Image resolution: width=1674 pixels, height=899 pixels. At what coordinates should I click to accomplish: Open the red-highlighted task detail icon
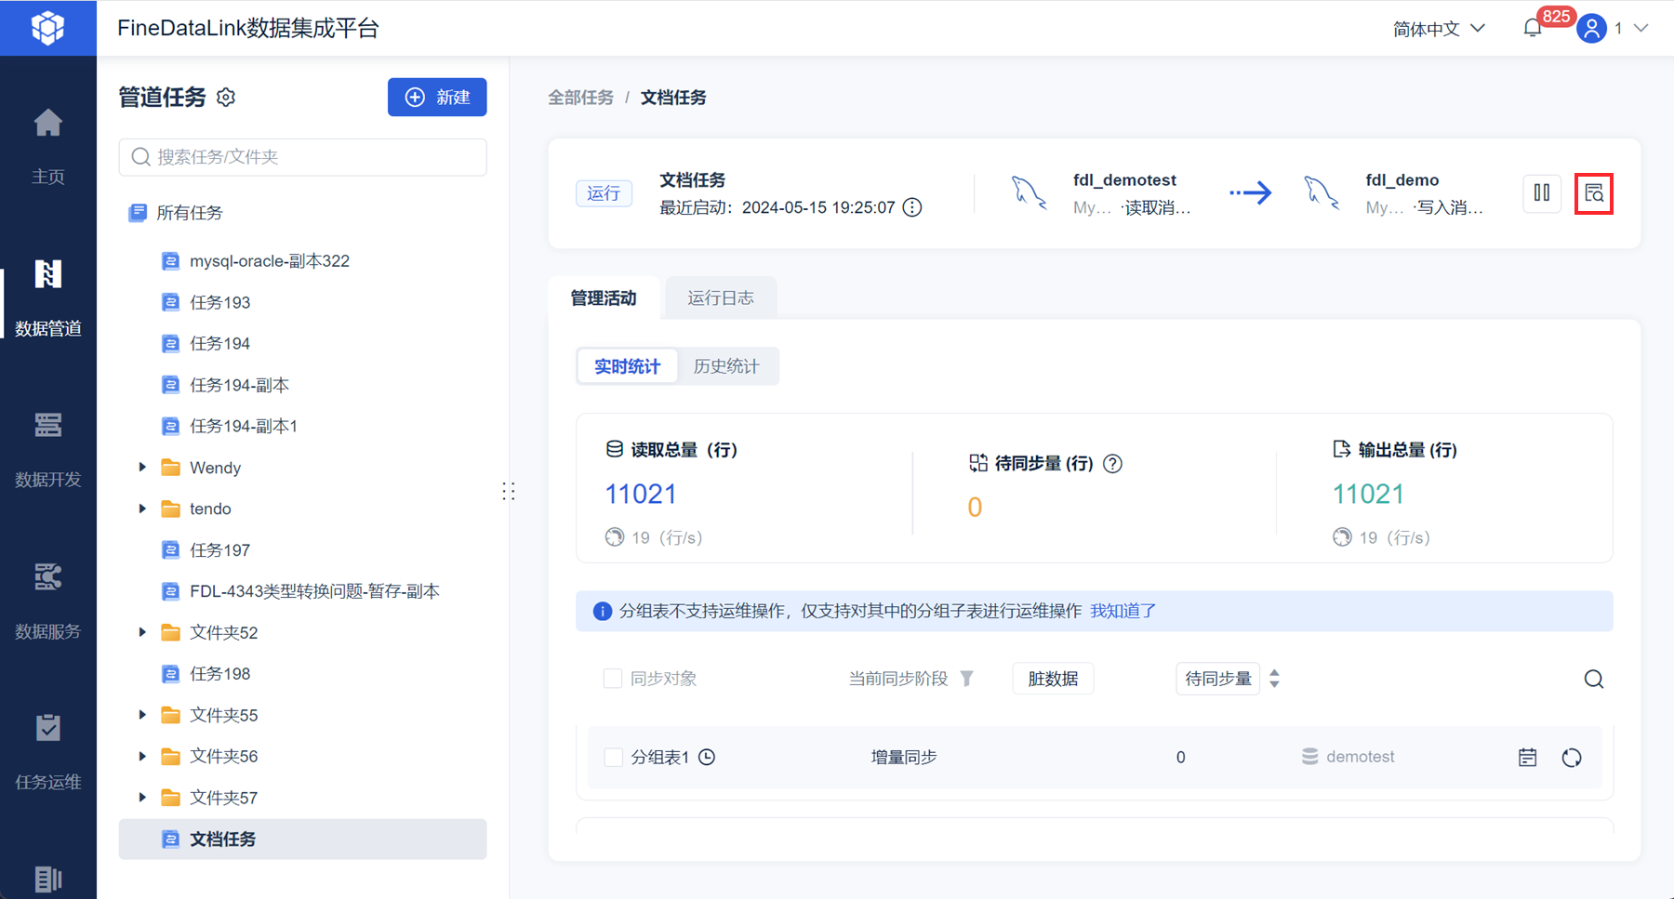(x=1594, y=193)
